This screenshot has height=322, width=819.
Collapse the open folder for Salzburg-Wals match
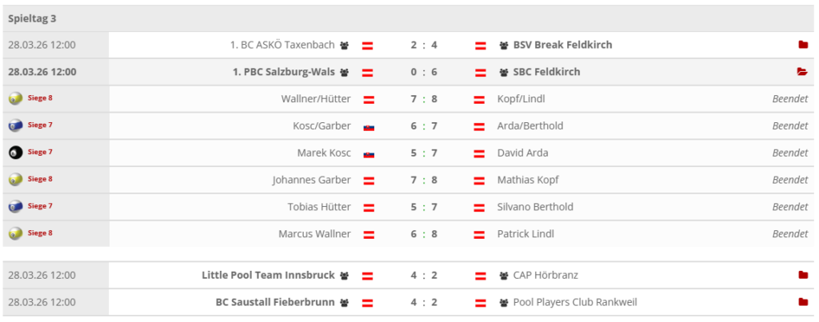[x=802, y=72]
